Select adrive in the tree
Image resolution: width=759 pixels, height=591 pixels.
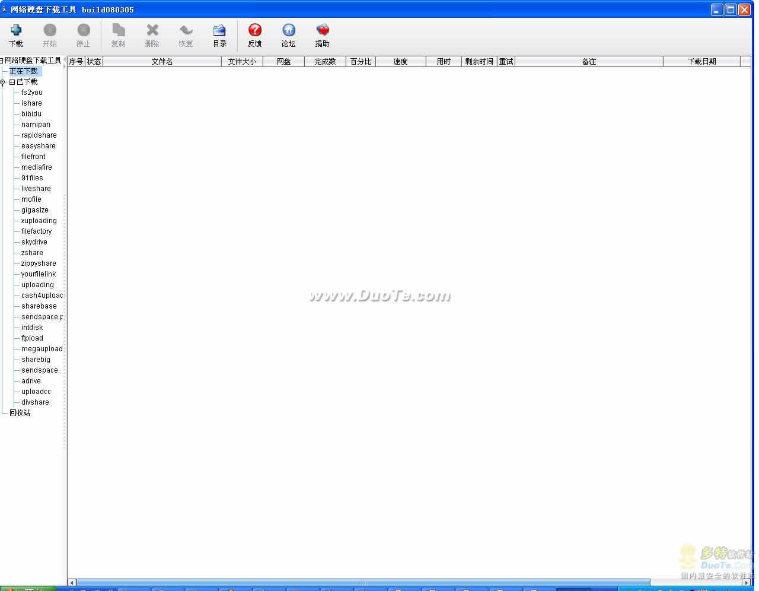click(x=31, y=381)
